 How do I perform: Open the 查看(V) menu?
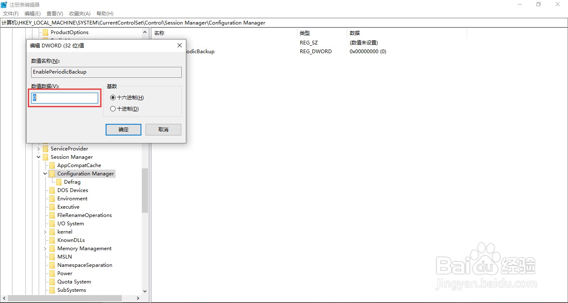(55, 14)
